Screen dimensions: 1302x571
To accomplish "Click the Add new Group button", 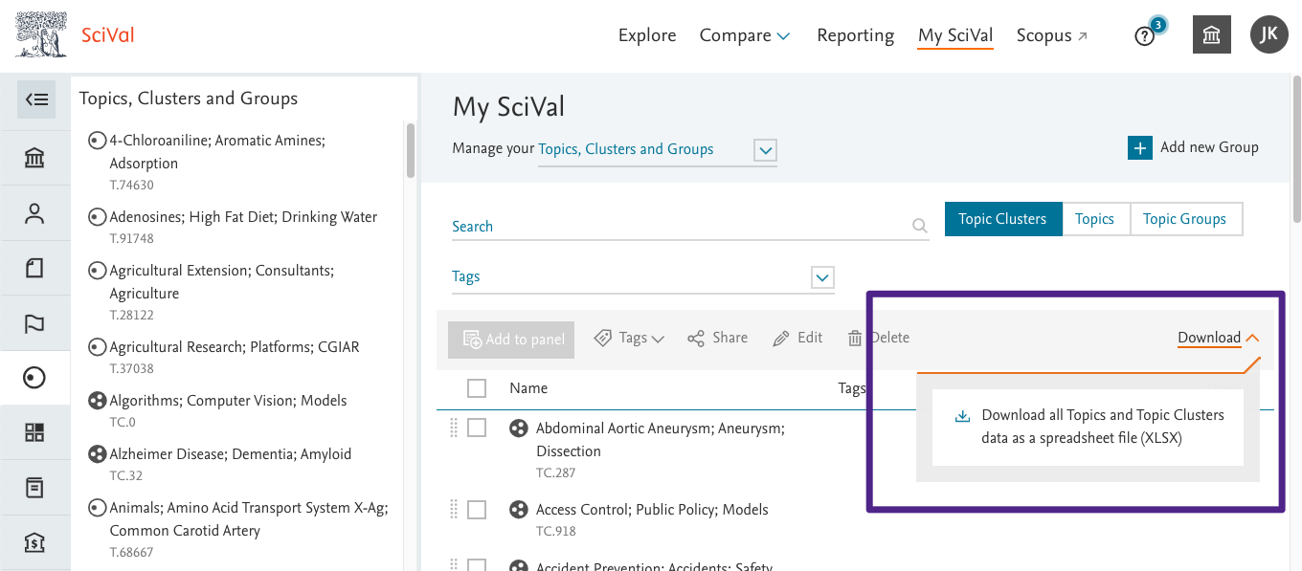I will (x=1193, y=148).
